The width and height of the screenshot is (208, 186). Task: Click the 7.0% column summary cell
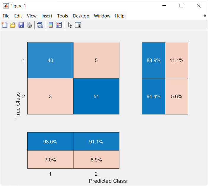click(x=50, y=159)
